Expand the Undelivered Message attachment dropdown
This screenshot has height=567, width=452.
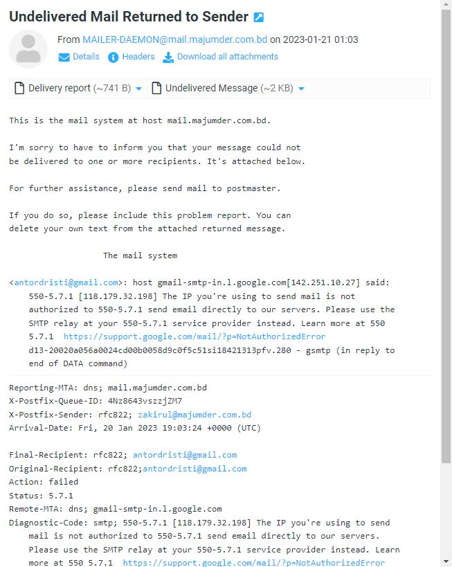[x=301, y=89]
